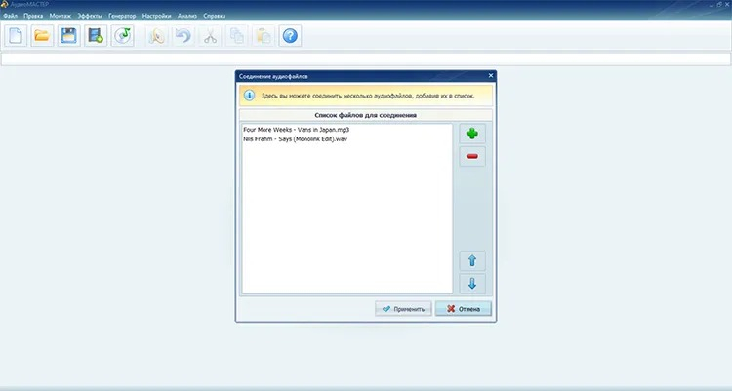Image resolution: width=732 pixels, height=391 pixels.
Task: Remove a file with the red minus
Action: [x=472, y=156]
